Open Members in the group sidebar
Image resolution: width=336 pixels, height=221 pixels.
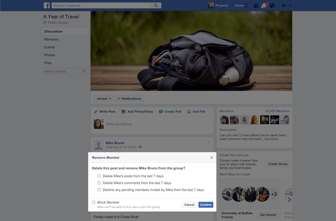[x=51, y=39]
